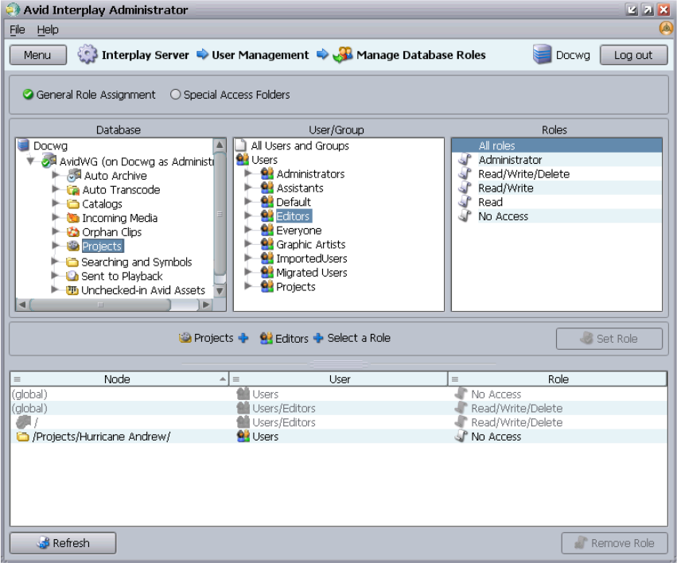The width and height of the screenshot is (677, 563).
Task: Sort table by Role column header
Action: pos(558,379)
